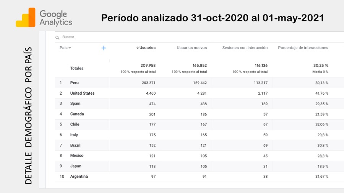Click the Google Analytics logo icon

click(x=25, y=18)
